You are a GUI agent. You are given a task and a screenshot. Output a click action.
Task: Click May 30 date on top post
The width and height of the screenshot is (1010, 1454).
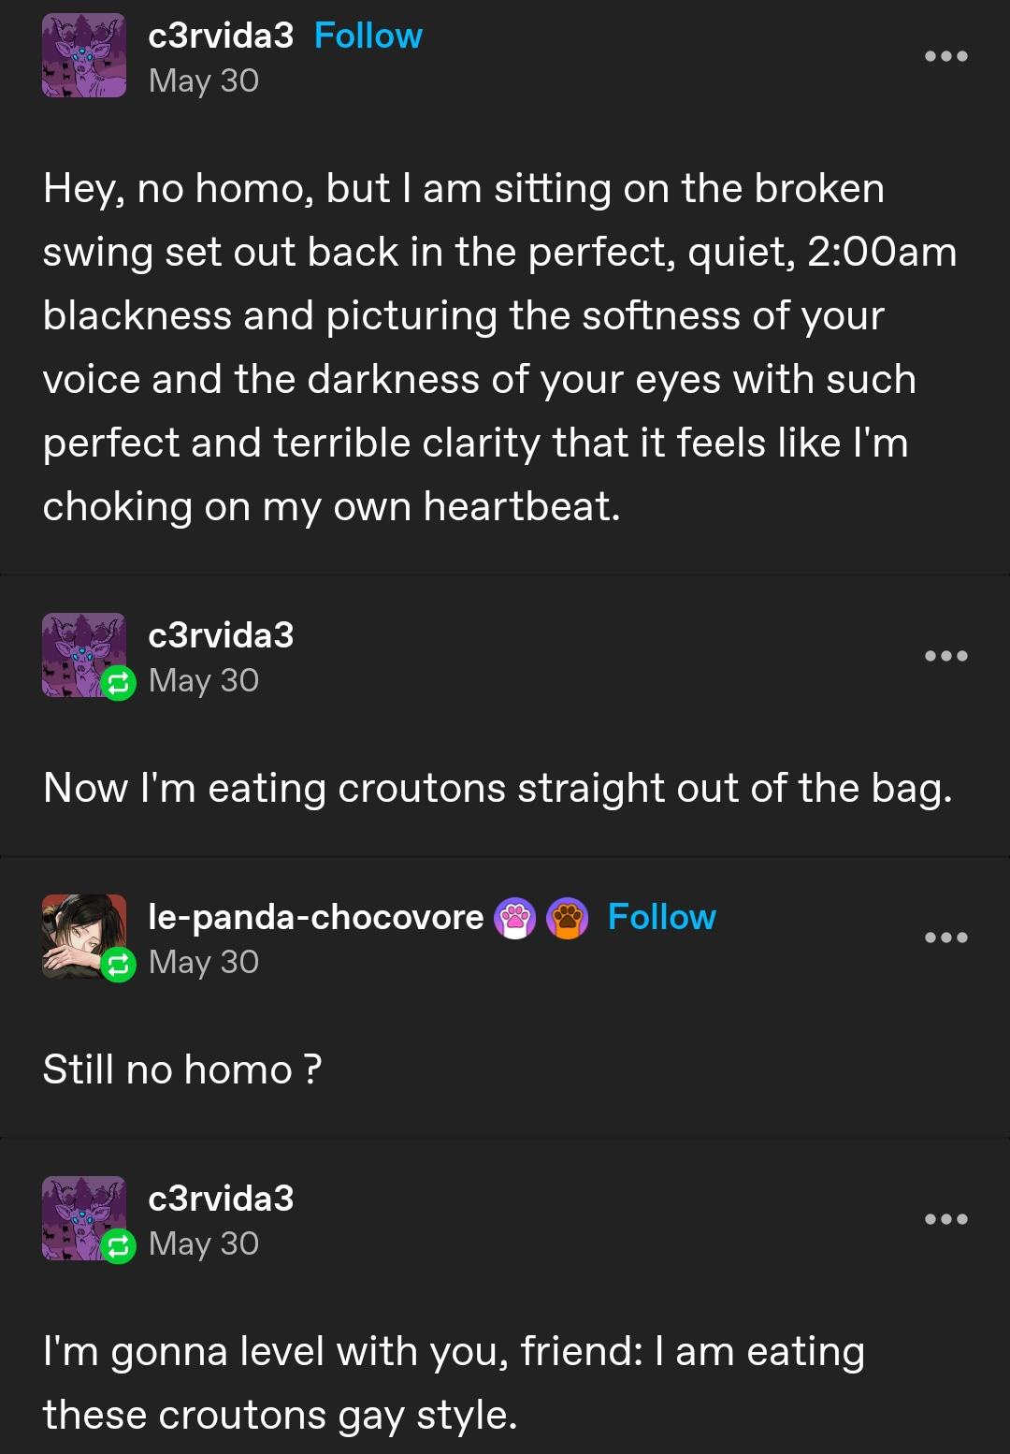point(203,81)
